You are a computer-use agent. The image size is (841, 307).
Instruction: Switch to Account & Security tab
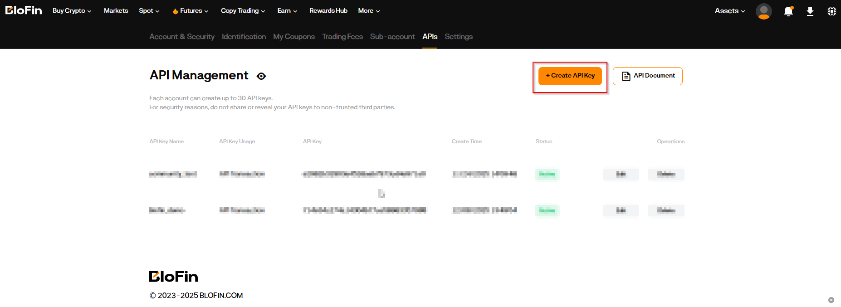click(x=182, y=37)
